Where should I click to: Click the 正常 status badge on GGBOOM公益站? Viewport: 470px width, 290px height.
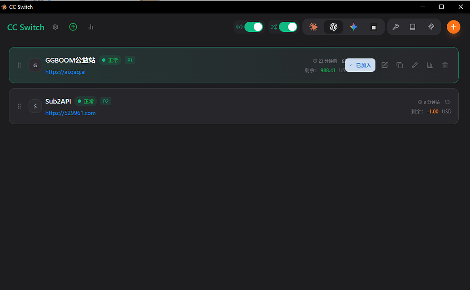pos(110,60)
